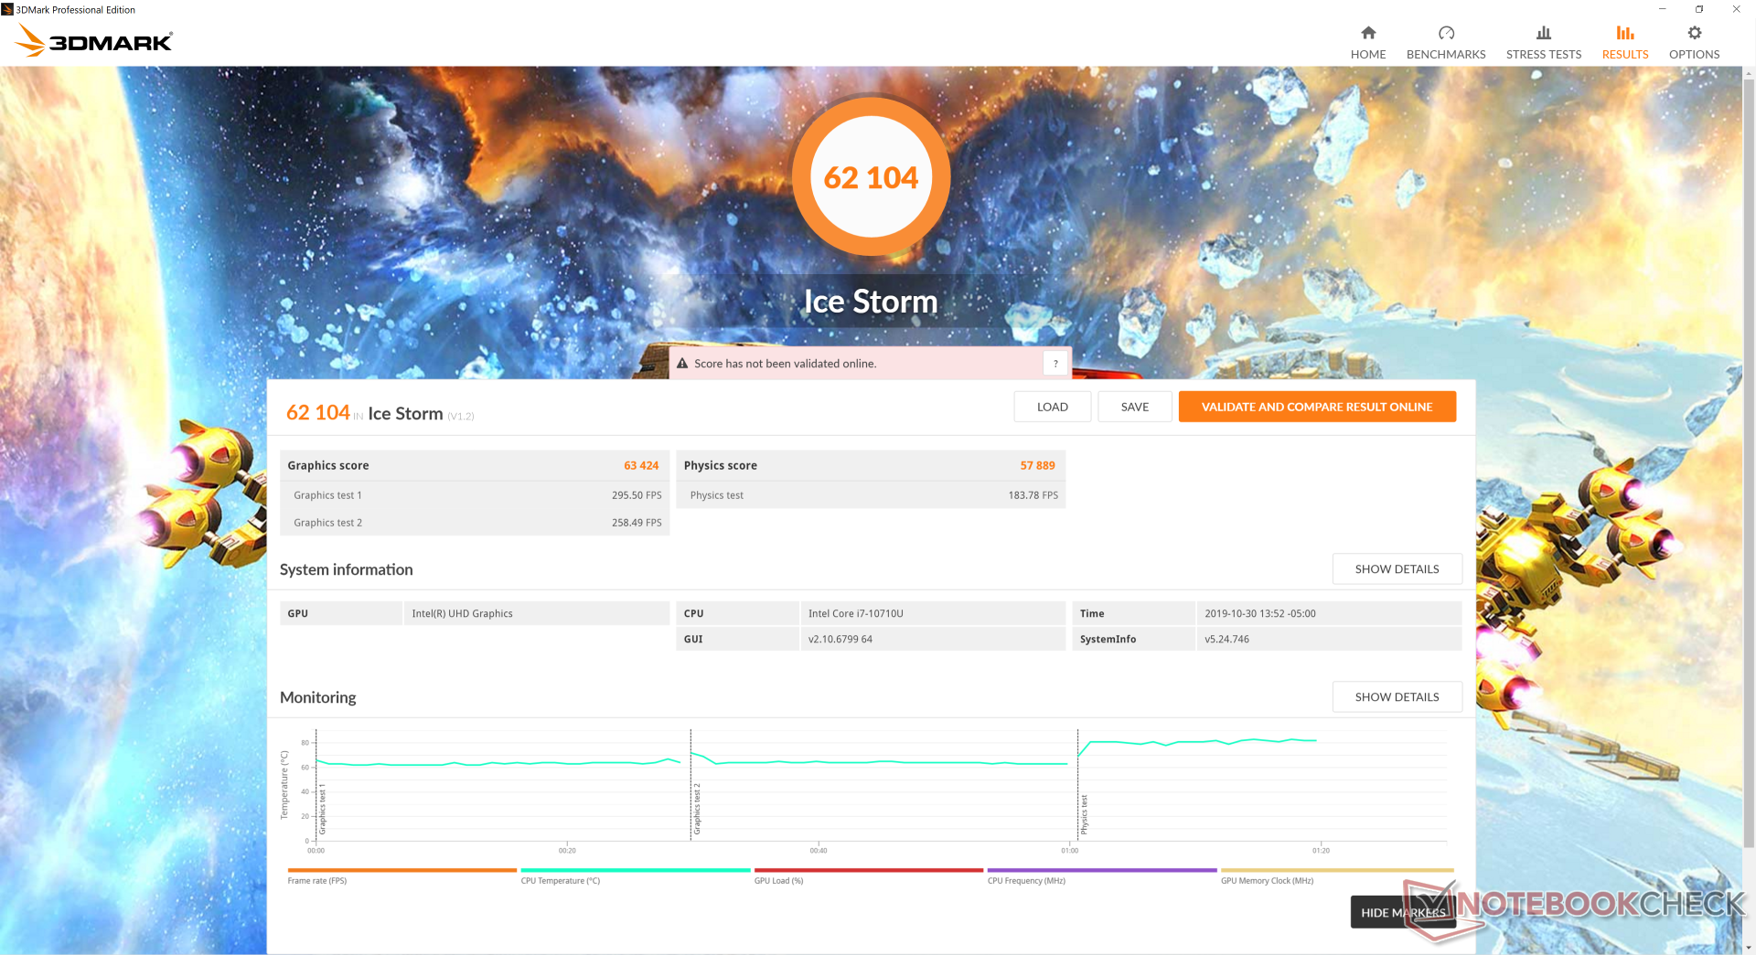This screenshot has width=1756, height=955.
Task: Toggle the CPU Temperature chart series
Action: tap(636, 875)
